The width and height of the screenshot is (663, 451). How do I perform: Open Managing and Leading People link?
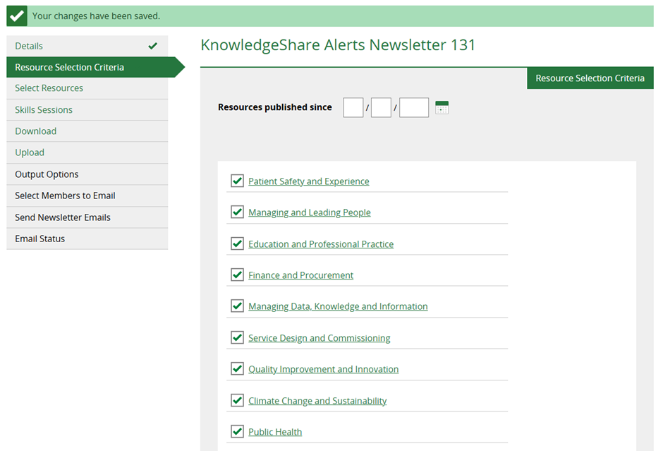point(310,213)
